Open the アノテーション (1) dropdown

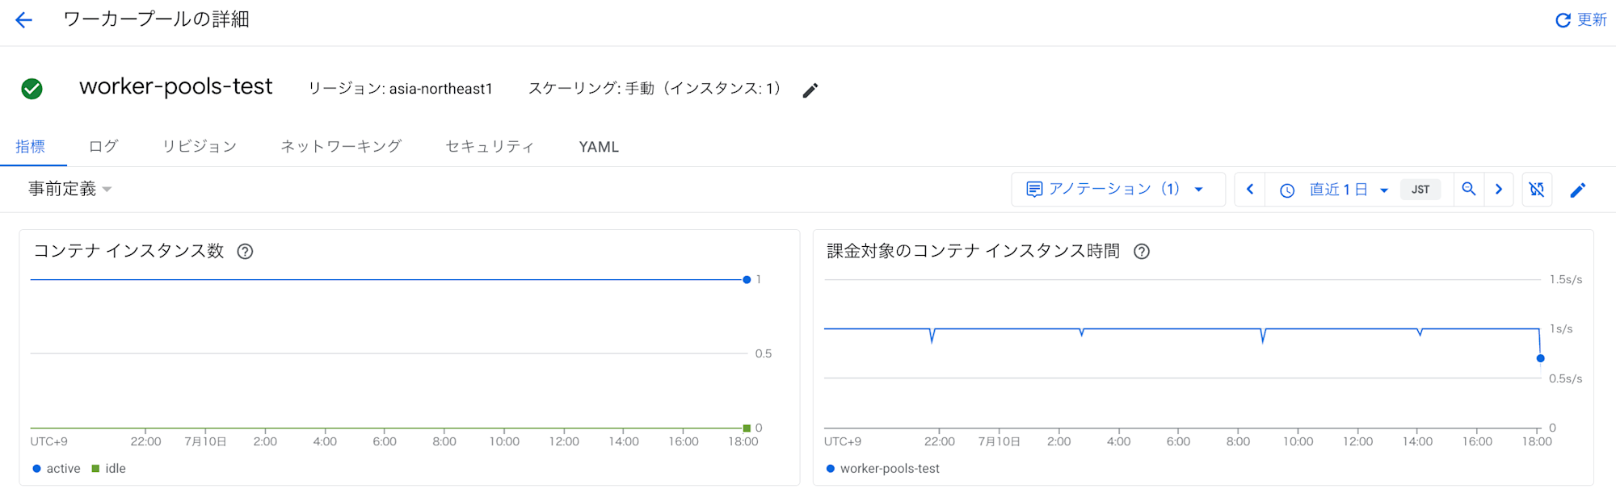tap(1118, 189)
